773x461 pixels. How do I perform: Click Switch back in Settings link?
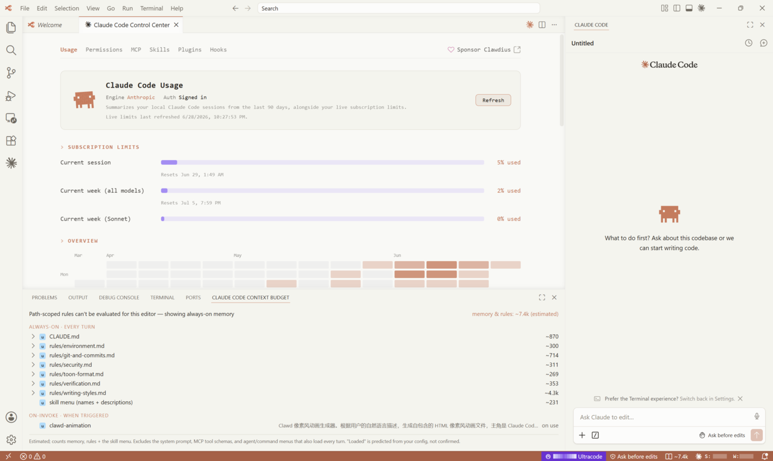click(707, 399)
